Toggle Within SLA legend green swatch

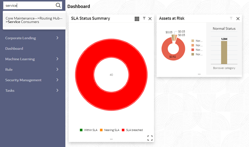point(81,130)
